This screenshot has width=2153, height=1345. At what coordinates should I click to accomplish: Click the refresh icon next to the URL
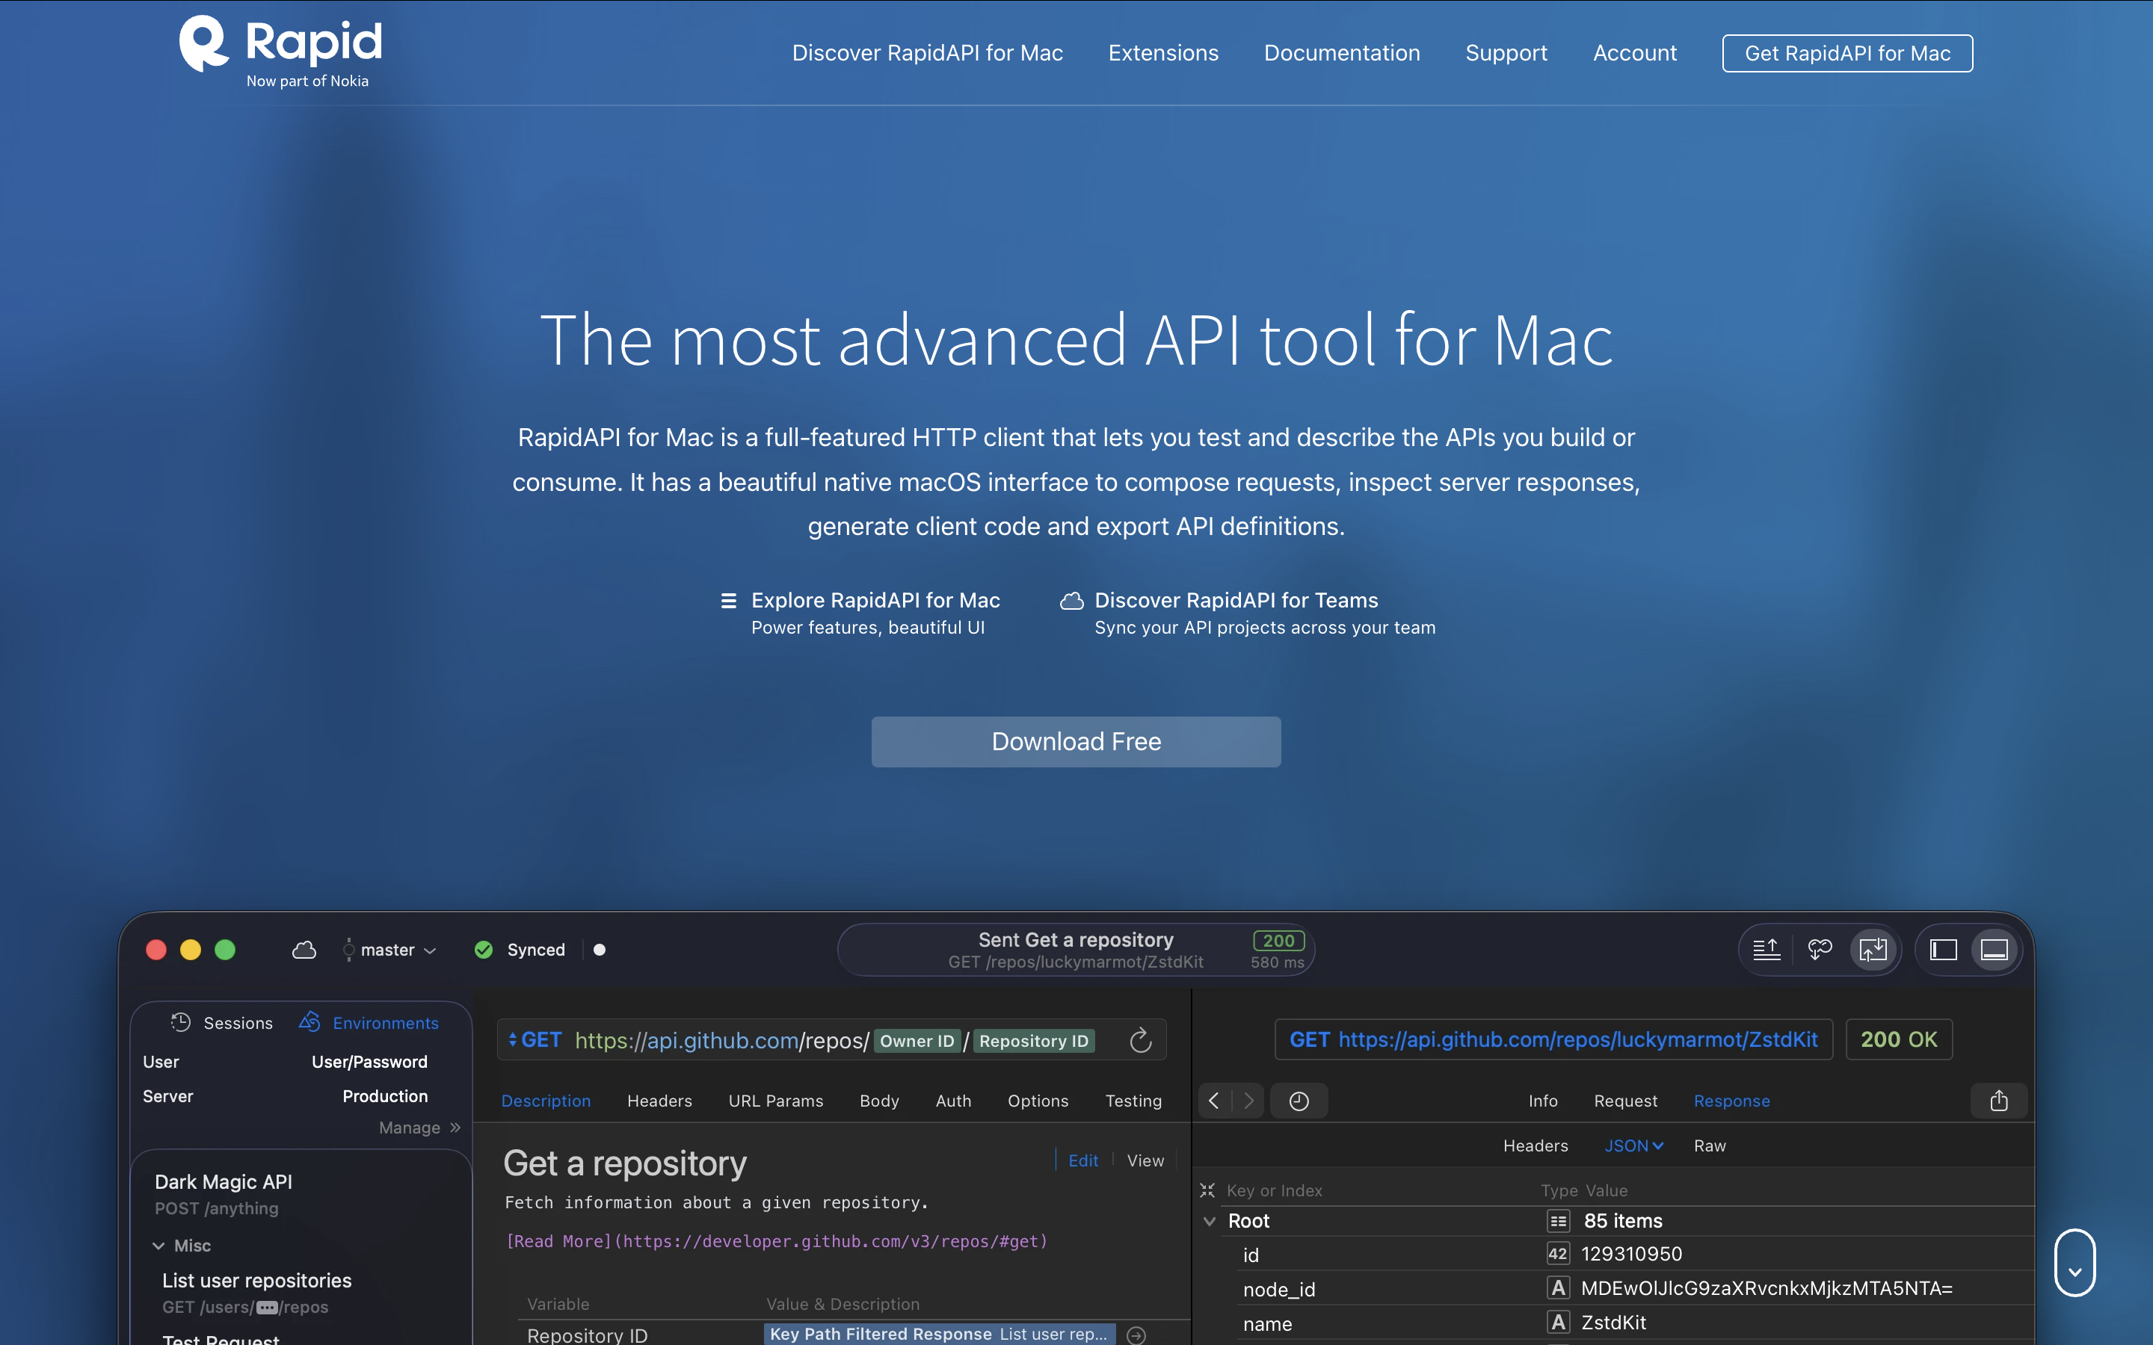pyautogui.click(x=1141, y=1039)
